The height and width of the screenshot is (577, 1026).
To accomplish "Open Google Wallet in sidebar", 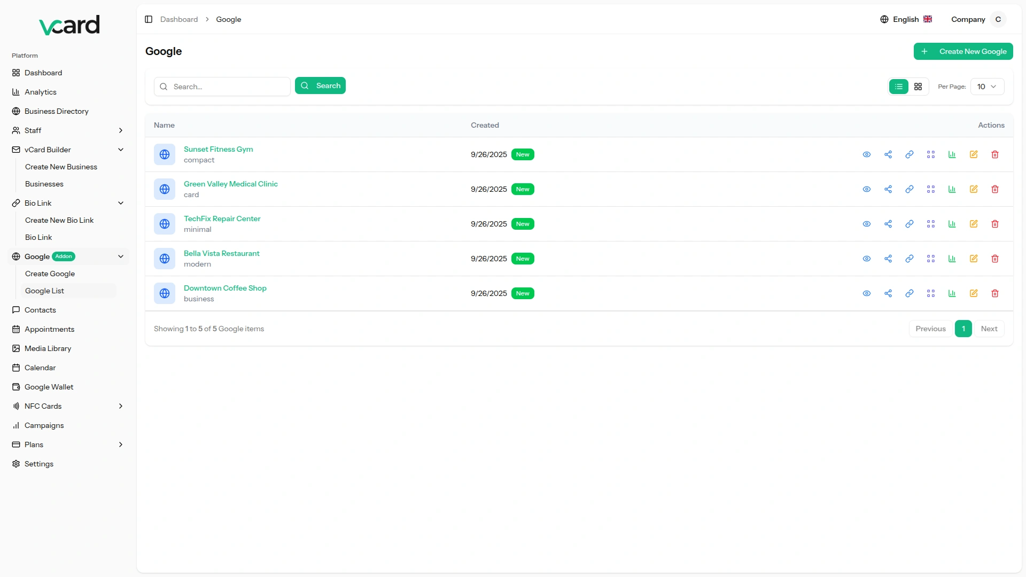I will click(x=49, y=387).
